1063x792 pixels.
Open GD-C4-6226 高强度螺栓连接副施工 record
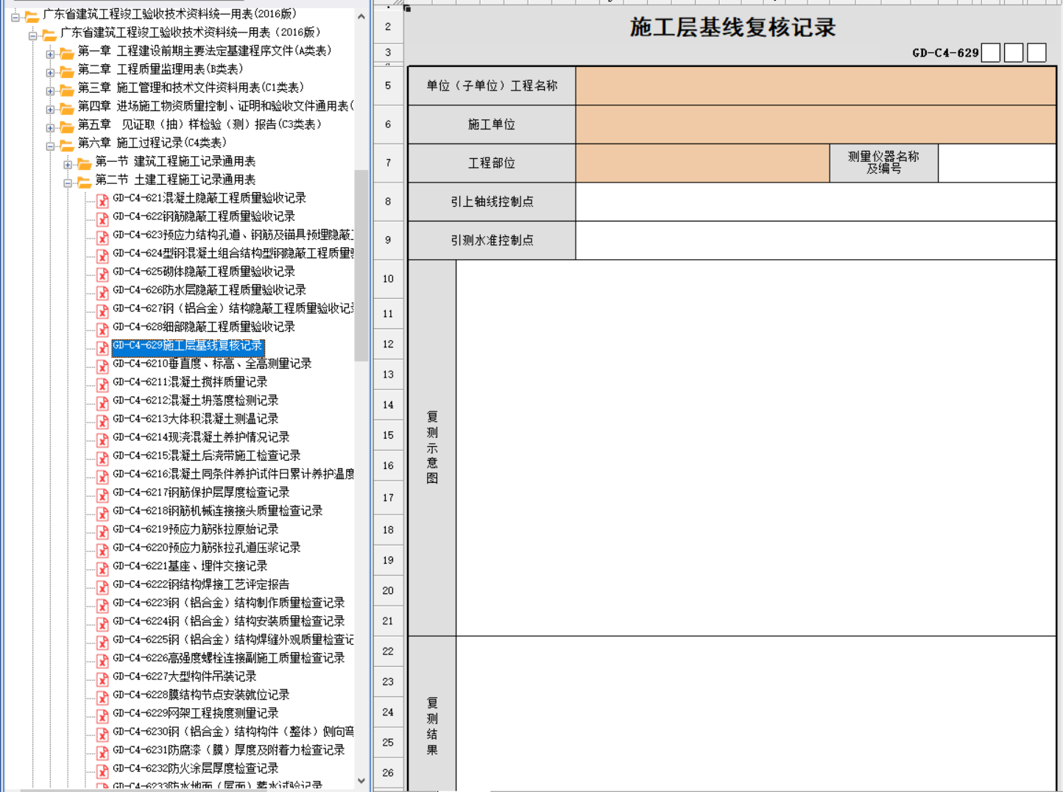tap(229, 658)
